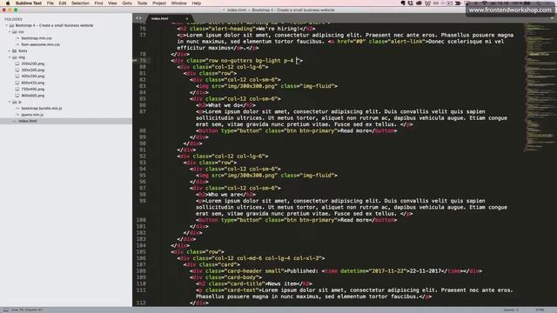Place cursor in 'What we do' heading line
This screenshot has height=313, width=557.
(226, 105)
